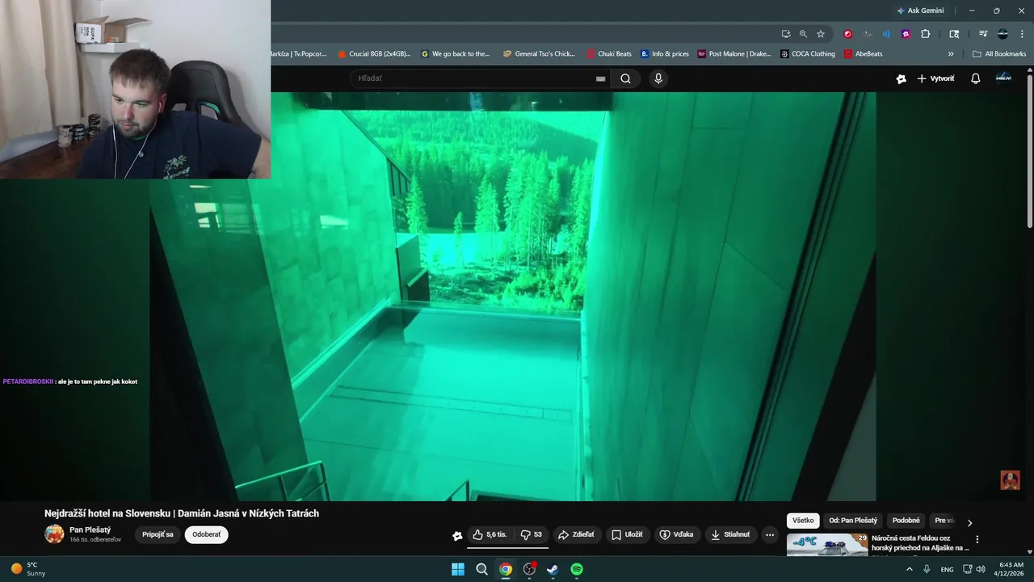Screen dimensions: 1034x582
Task: Open red circular extension icon
Action: point(847,34)
